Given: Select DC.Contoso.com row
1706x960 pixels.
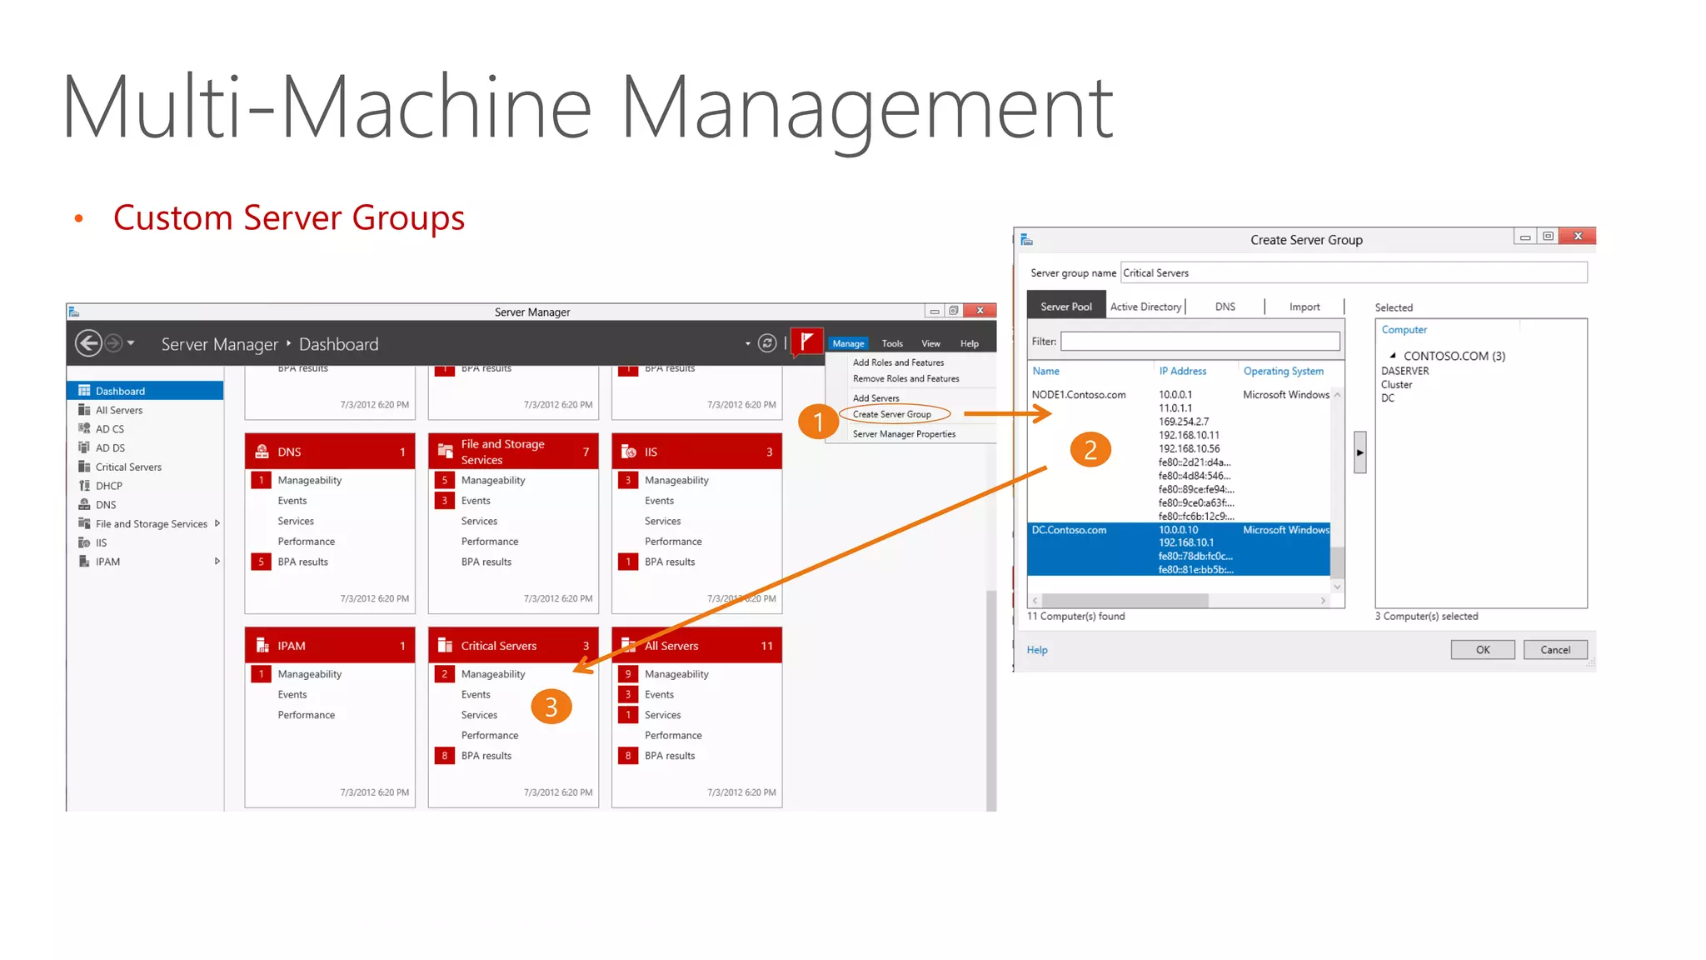Looking at the screenshot, I should [x=1179, y=549].
